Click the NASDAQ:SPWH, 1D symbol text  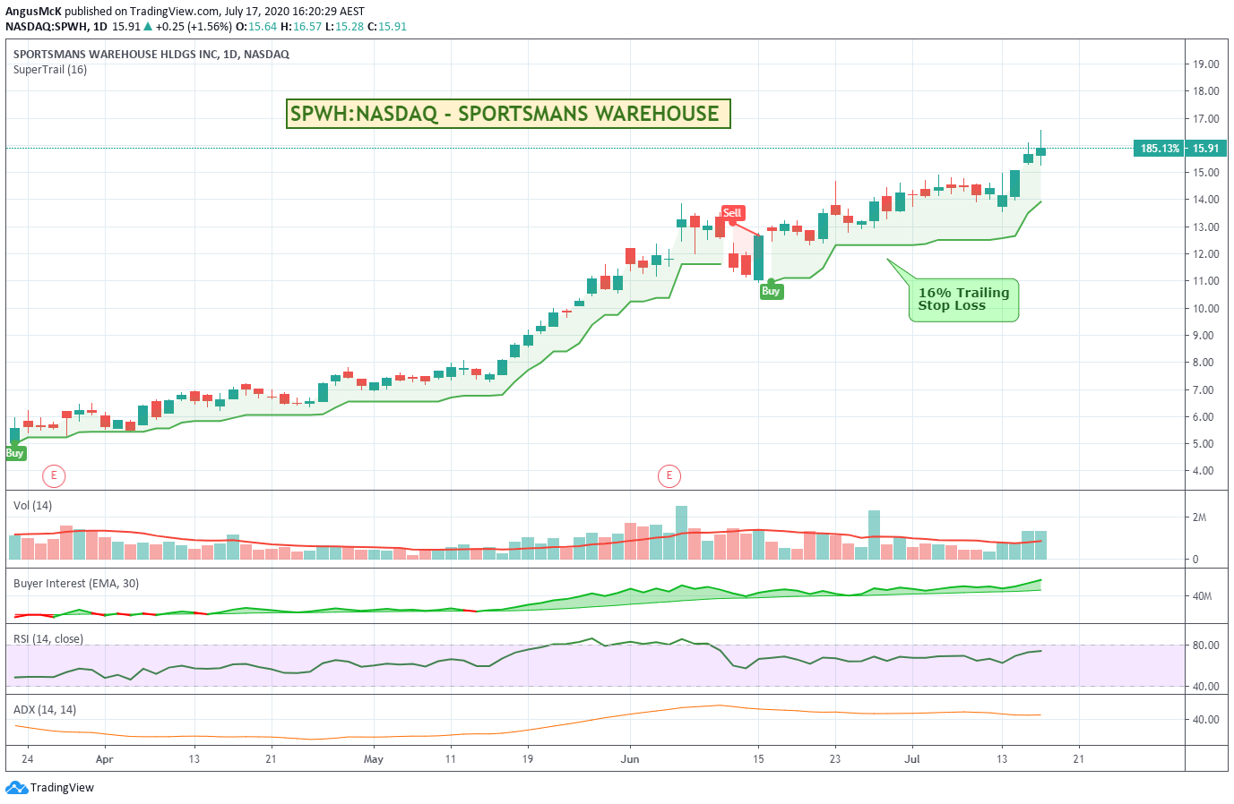pyautogui.click(x=56, y=27)
